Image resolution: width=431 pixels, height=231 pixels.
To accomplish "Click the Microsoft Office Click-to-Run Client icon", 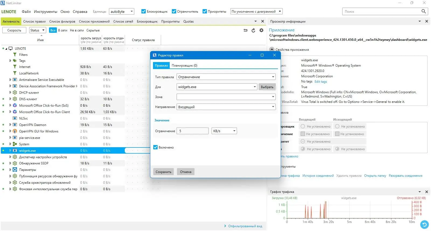I will click(15, 112).
